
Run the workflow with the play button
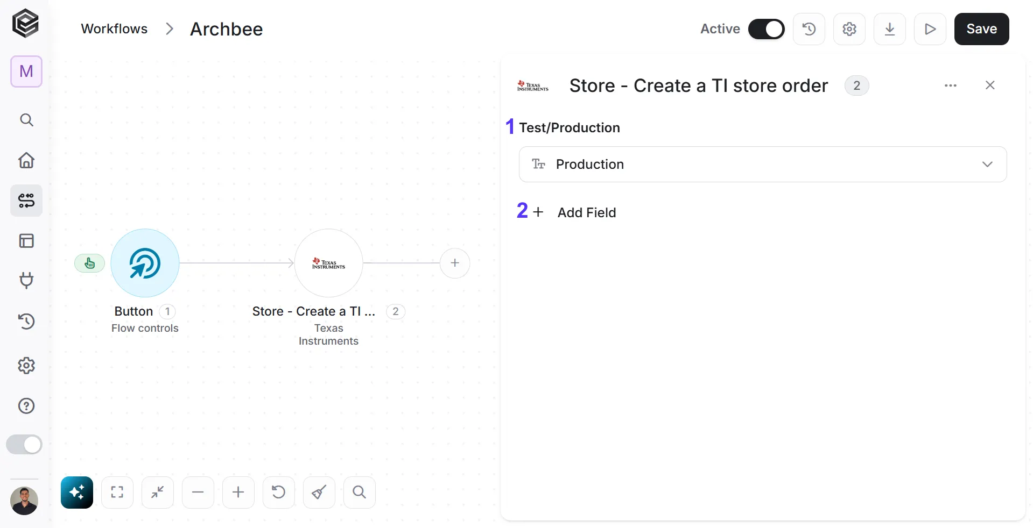(x=930, y=29)
